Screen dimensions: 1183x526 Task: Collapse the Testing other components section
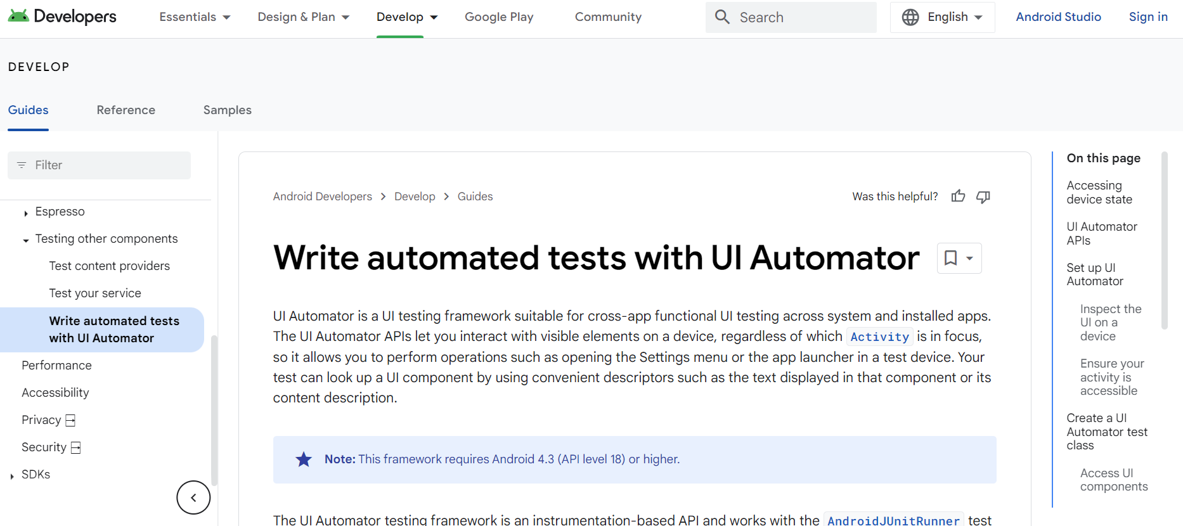[26, 241]
